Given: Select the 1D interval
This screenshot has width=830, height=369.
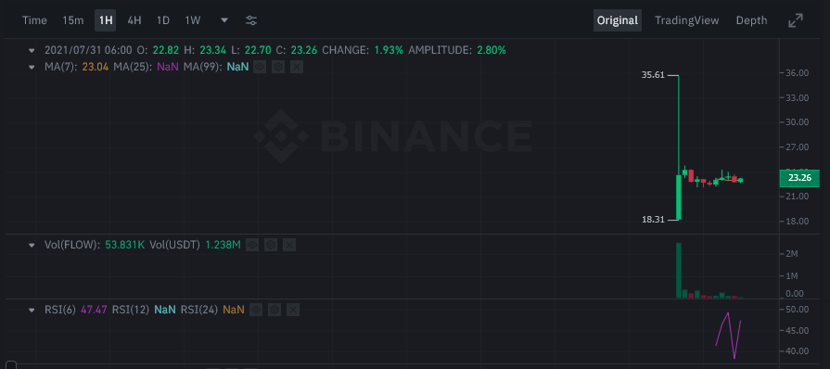Looking at the screenshot, I should (163, 20).
